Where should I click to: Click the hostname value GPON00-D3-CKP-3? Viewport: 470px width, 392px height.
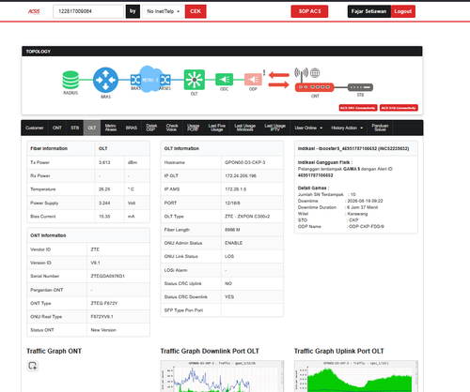[244, 162]
